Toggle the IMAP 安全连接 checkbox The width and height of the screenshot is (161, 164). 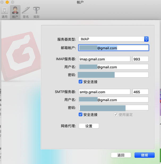pyautogui.click(x=80, y=82)
